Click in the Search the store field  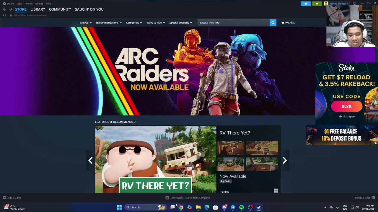point(234,23)
